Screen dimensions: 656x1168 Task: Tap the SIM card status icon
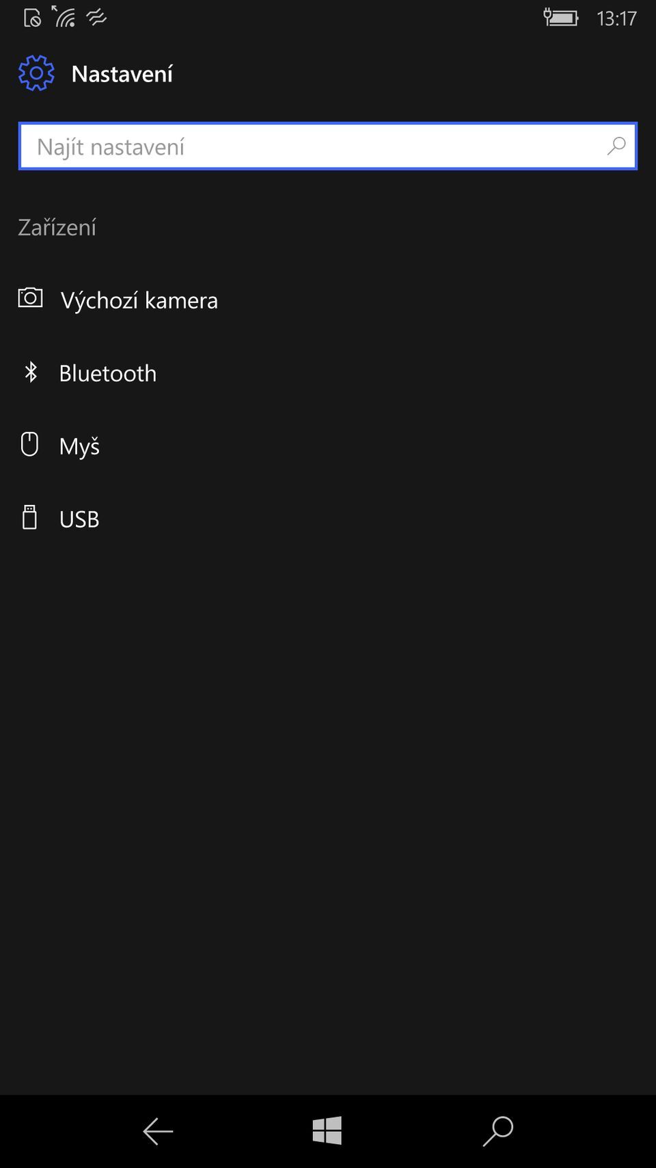(x=32, y=18)
